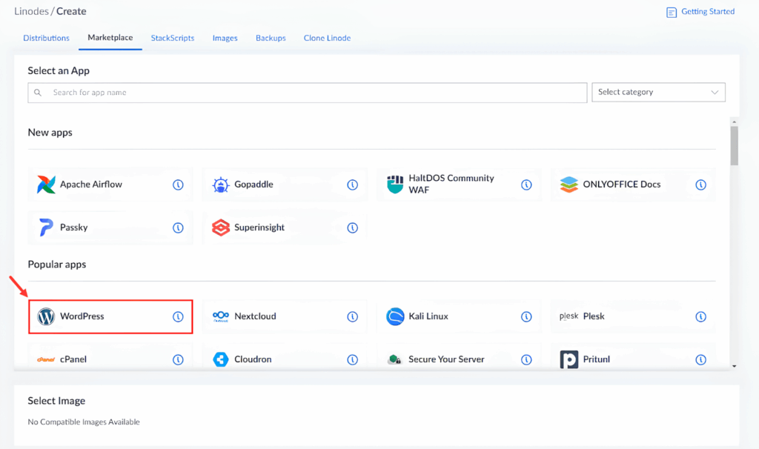The height and width of the screenshot is (449, 759).
Task: Open info for Nextcloud app
Action: [x=352, y=316]
